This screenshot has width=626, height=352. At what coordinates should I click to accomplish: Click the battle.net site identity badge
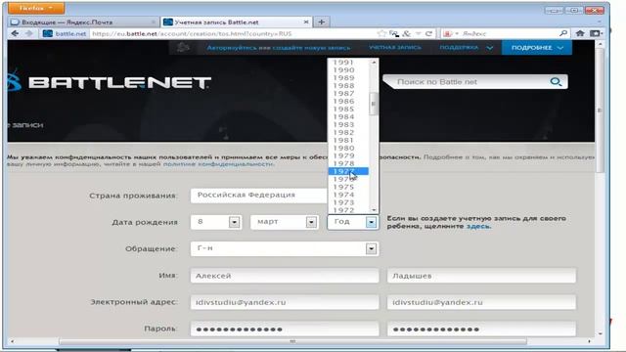click(65, 33)
